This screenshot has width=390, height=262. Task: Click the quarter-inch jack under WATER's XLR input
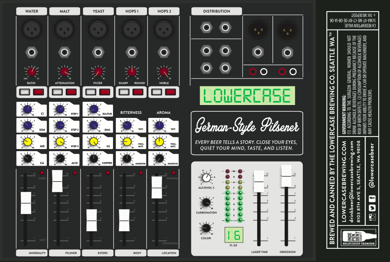[x=32, y=52]
